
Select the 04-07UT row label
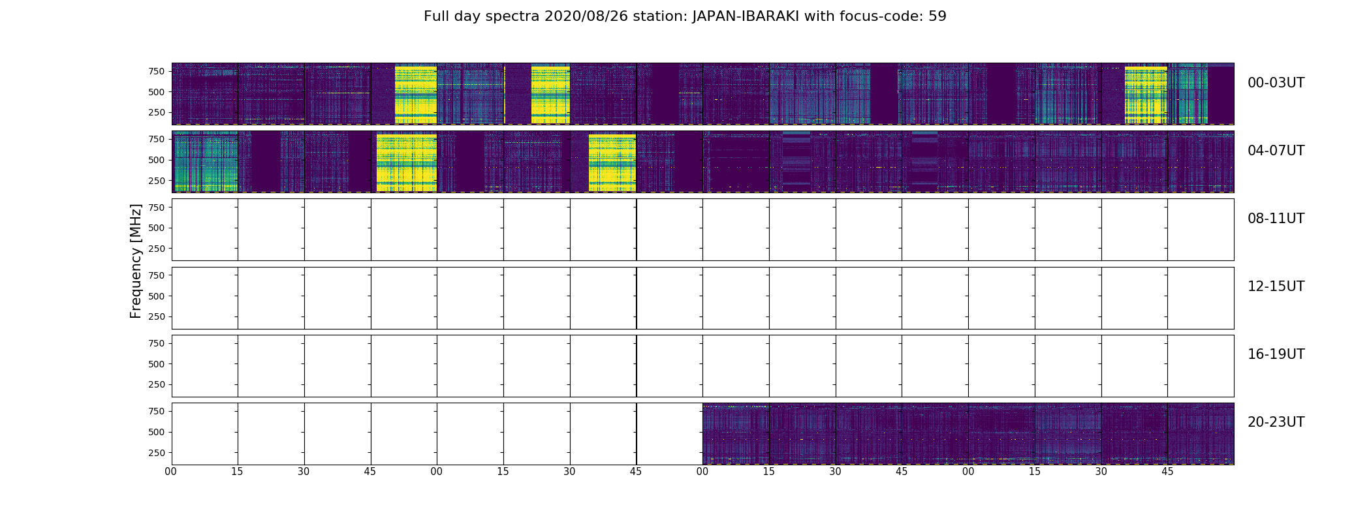tap(1276, 151)
